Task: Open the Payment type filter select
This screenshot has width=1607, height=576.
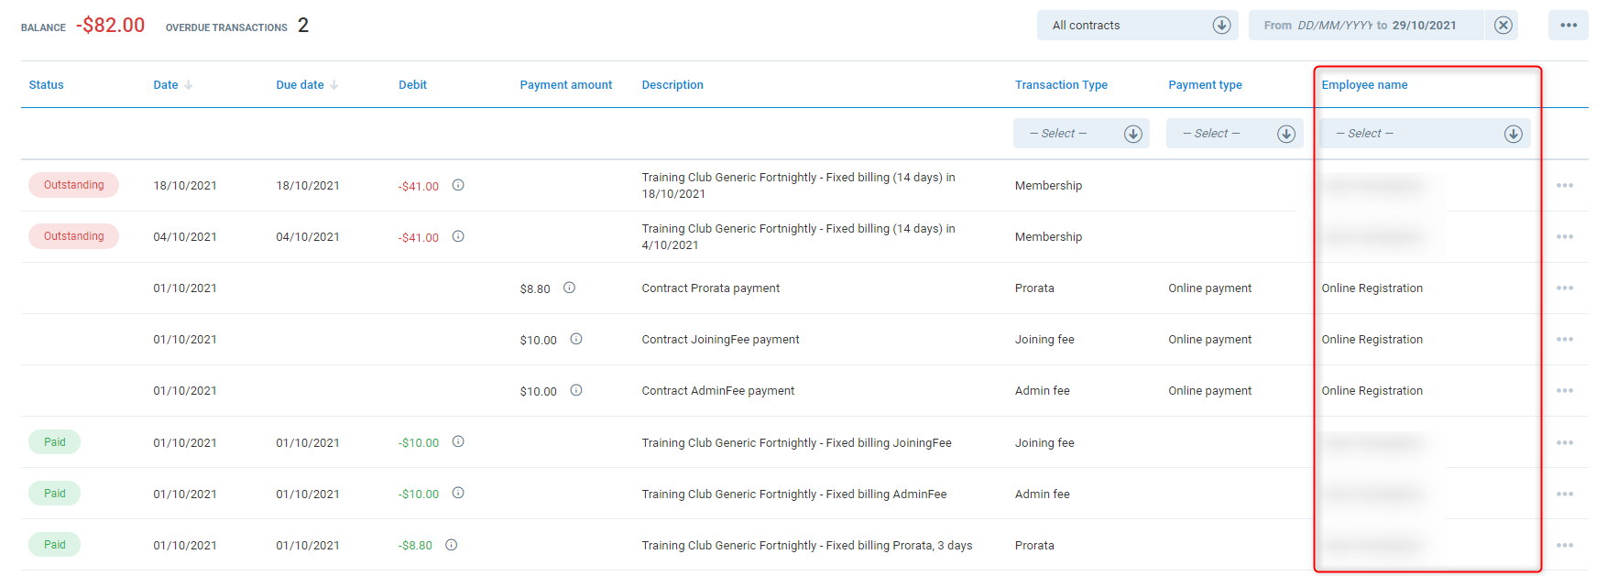Action: (x=1234, y=134)
